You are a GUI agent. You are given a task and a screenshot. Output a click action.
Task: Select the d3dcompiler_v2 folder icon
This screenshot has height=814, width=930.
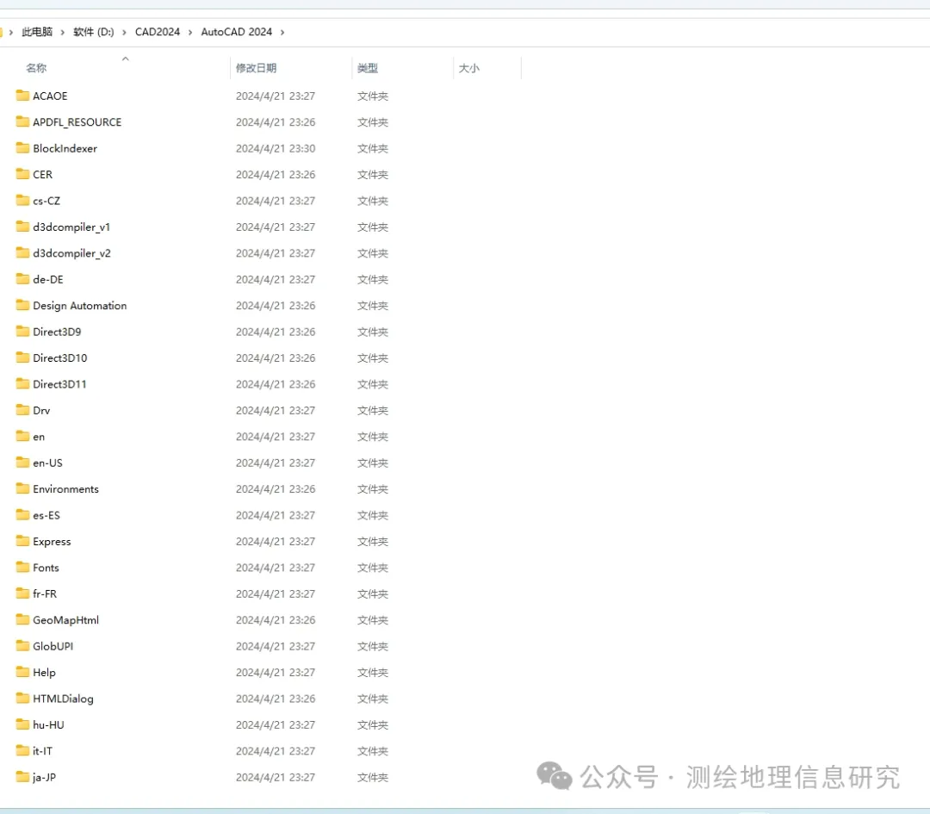(x=22, y=252)
